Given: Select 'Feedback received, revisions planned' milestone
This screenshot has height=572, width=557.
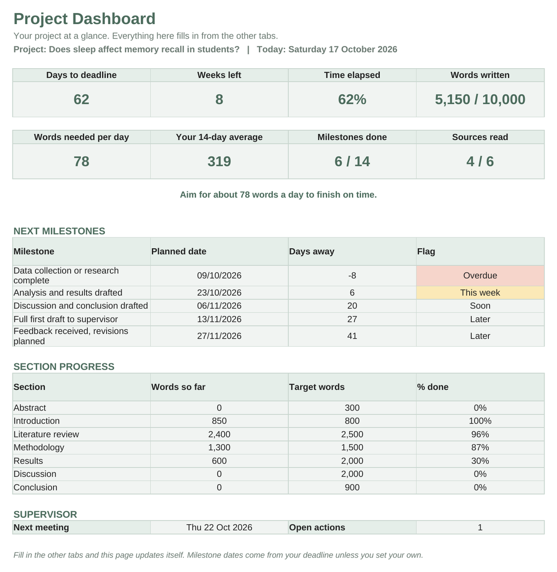Looking at the screenshot, I should pyautogui.click(x=81, y=336).
